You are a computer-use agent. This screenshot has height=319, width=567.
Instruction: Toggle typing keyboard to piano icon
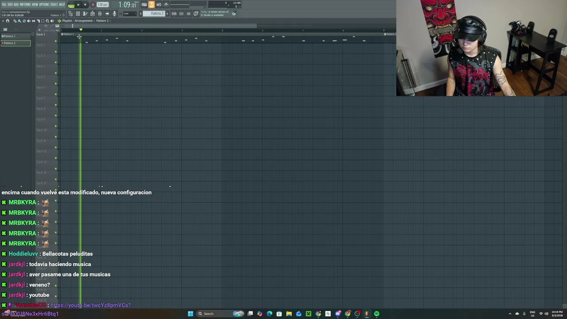(x=144, y=5)
